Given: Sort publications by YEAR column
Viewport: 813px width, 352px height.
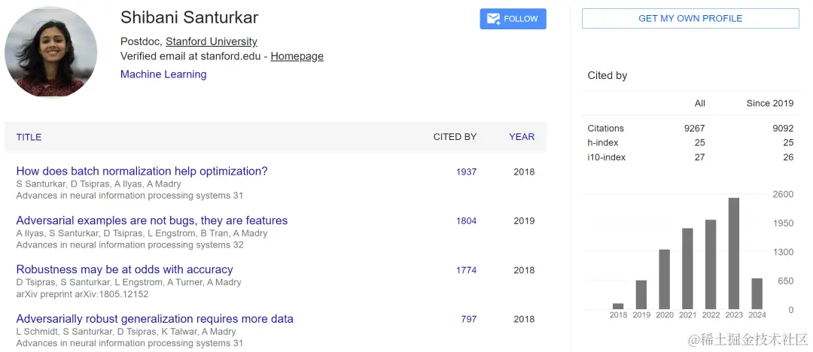Looking at the screenshot, I should click(x=522, y=137).
